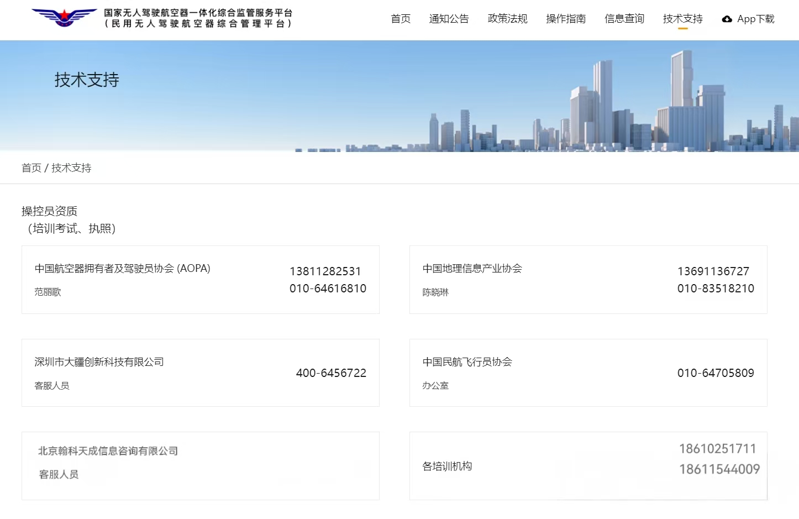Open the 通知公告 menu item

(449, 19)
